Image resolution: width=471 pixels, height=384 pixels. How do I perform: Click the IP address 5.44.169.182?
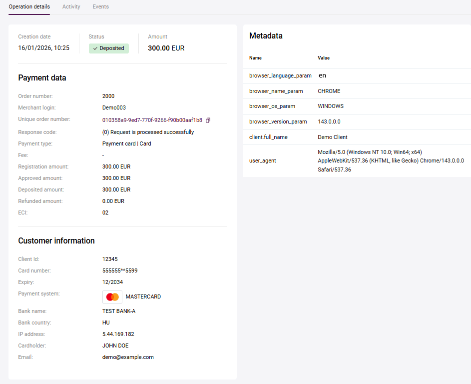[x=118, y=334]
